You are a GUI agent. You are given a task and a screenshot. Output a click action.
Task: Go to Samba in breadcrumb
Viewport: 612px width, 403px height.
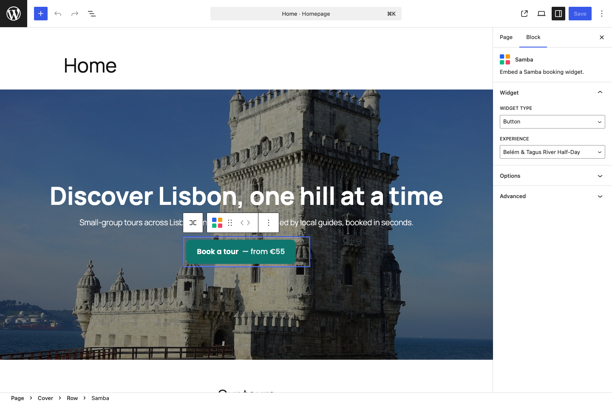[100, 398]
